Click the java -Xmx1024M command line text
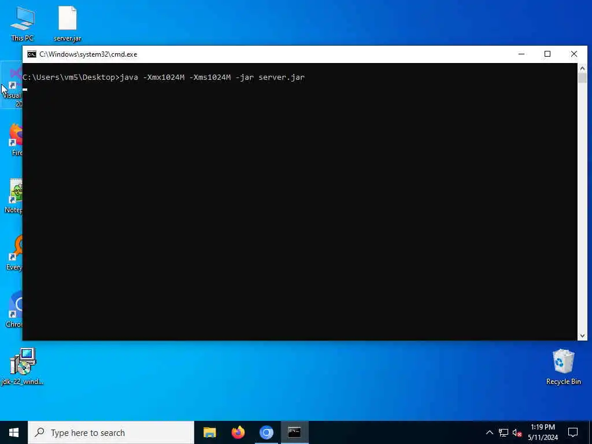 point(212,77)
